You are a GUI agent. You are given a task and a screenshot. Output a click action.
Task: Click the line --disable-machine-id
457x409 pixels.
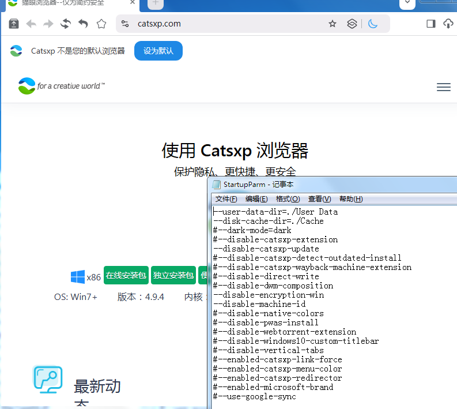tap(259, 304)
